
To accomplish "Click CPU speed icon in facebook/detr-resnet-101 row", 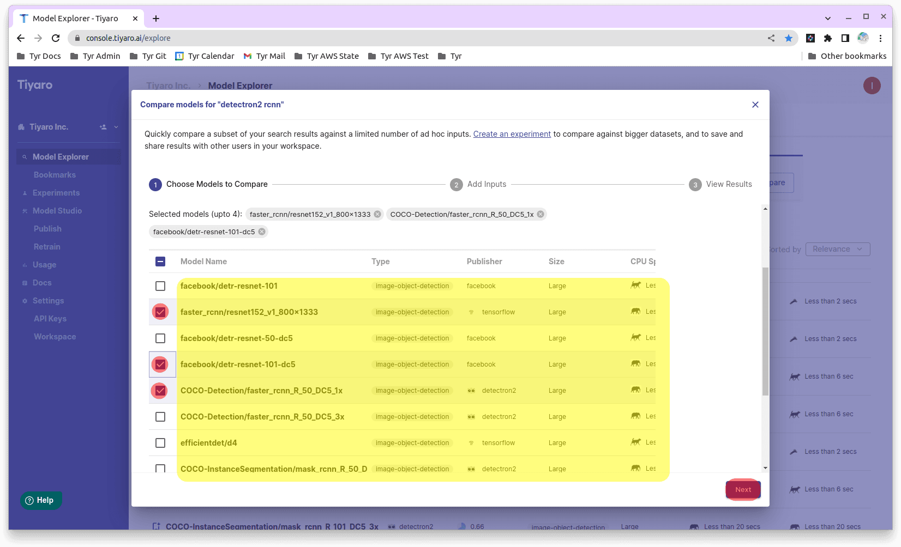I will [x=636, y=285].
